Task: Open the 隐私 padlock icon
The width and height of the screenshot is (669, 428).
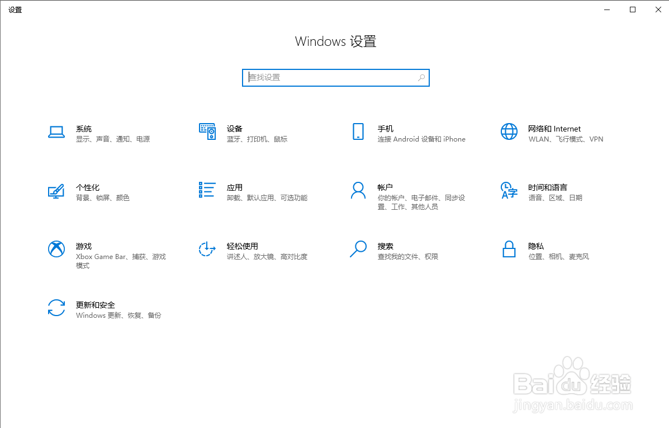Action: pos(509,249)
